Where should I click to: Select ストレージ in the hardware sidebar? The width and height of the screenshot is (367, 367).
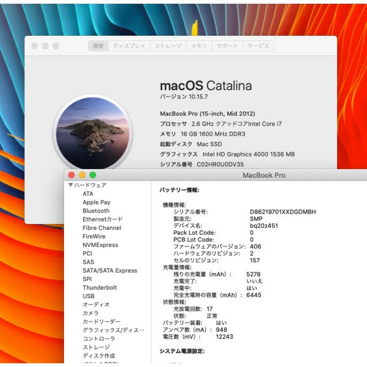click(96, 347)
